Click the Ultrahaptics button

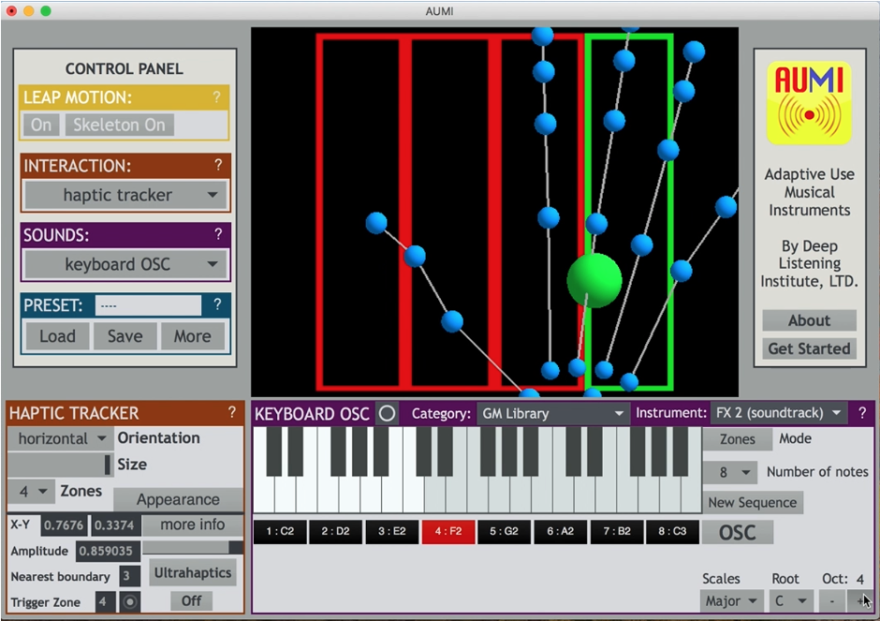pyautogui.click(x=193, y=572)
